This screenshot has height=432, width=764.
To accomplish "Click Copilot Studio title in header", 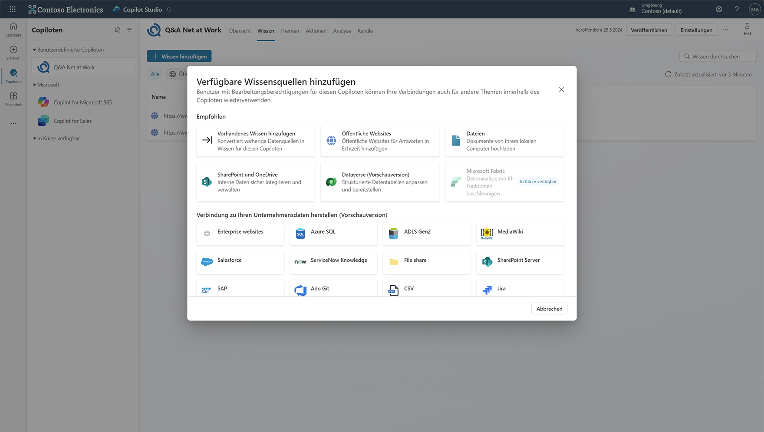I will (142, 9).
